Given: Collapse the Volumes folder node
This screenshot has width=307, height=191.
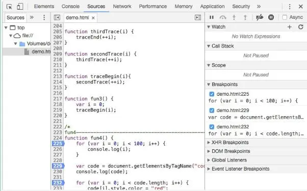Looking at the screenshot, I should (15, 44).
